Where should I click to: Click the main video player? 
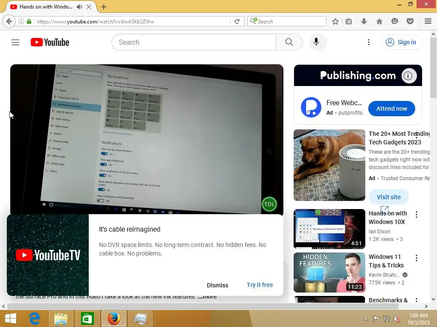(x=147, y=139)
